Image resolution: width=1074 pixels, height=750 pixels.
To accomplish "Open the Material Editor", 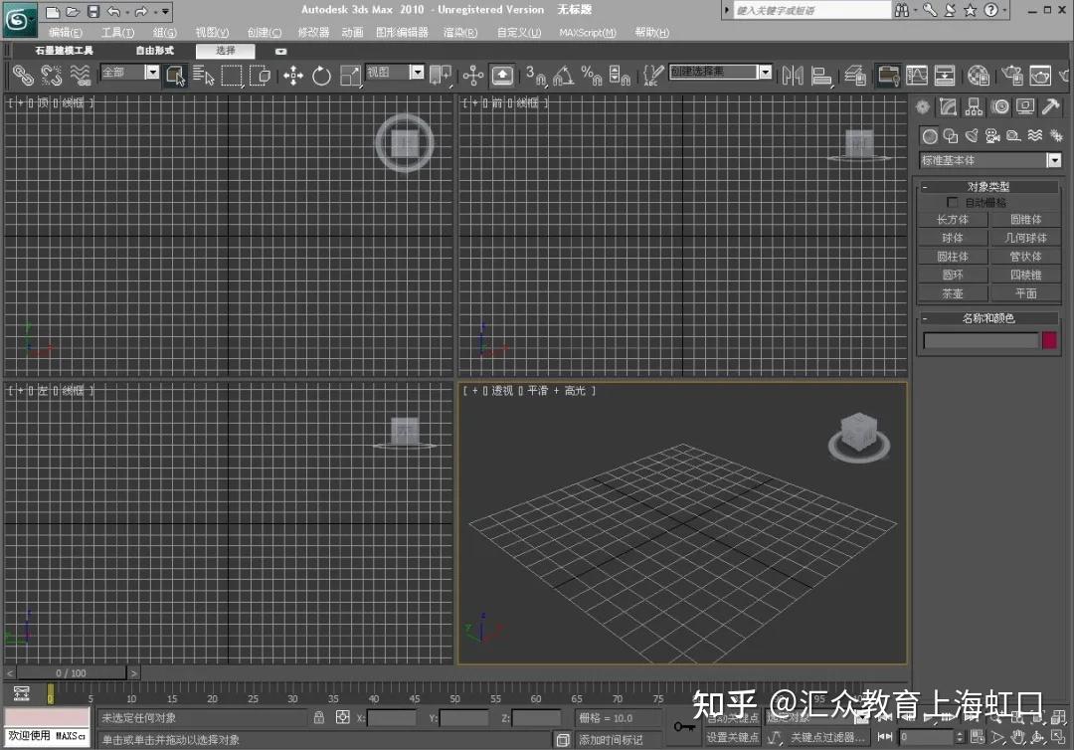I will click(x=978, y=75).
